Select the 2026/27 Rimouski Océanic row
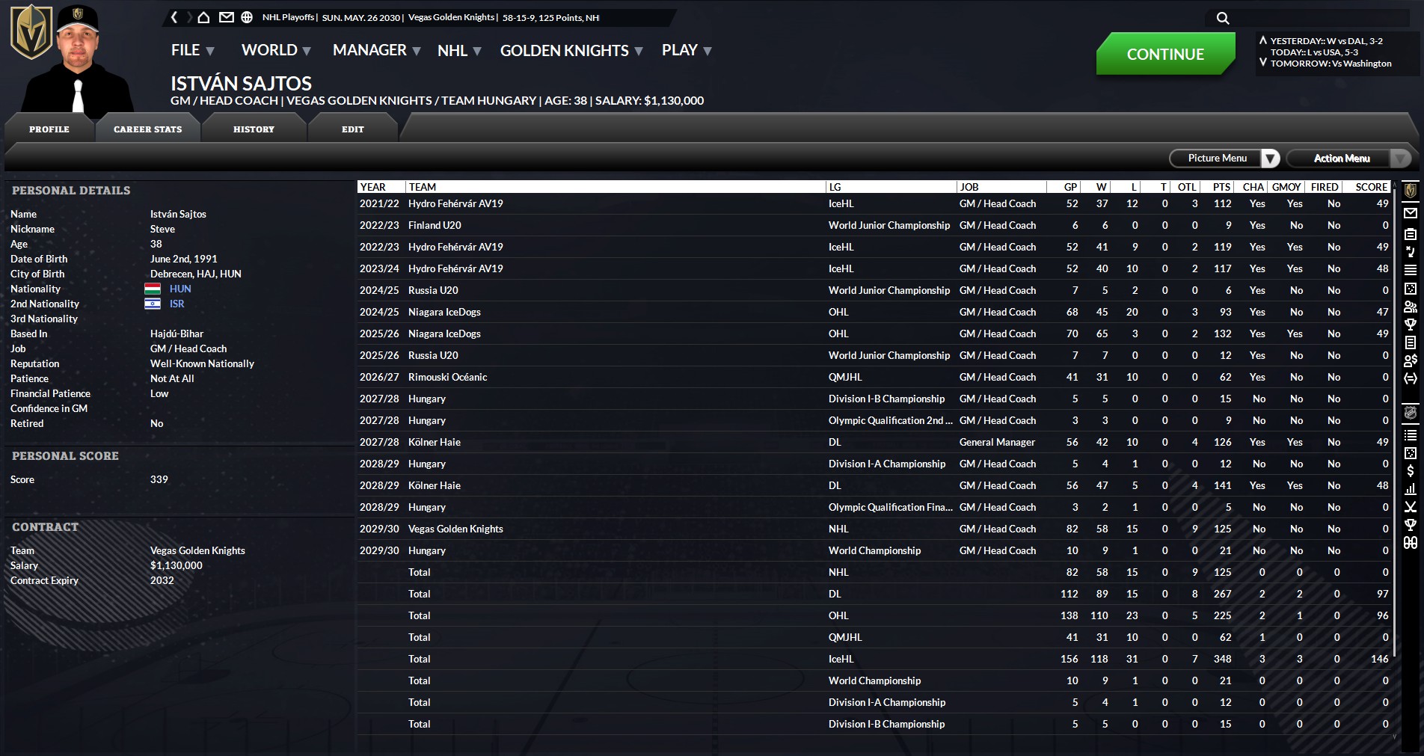The width and height of the screenshot is (1424, 756). 874,377
